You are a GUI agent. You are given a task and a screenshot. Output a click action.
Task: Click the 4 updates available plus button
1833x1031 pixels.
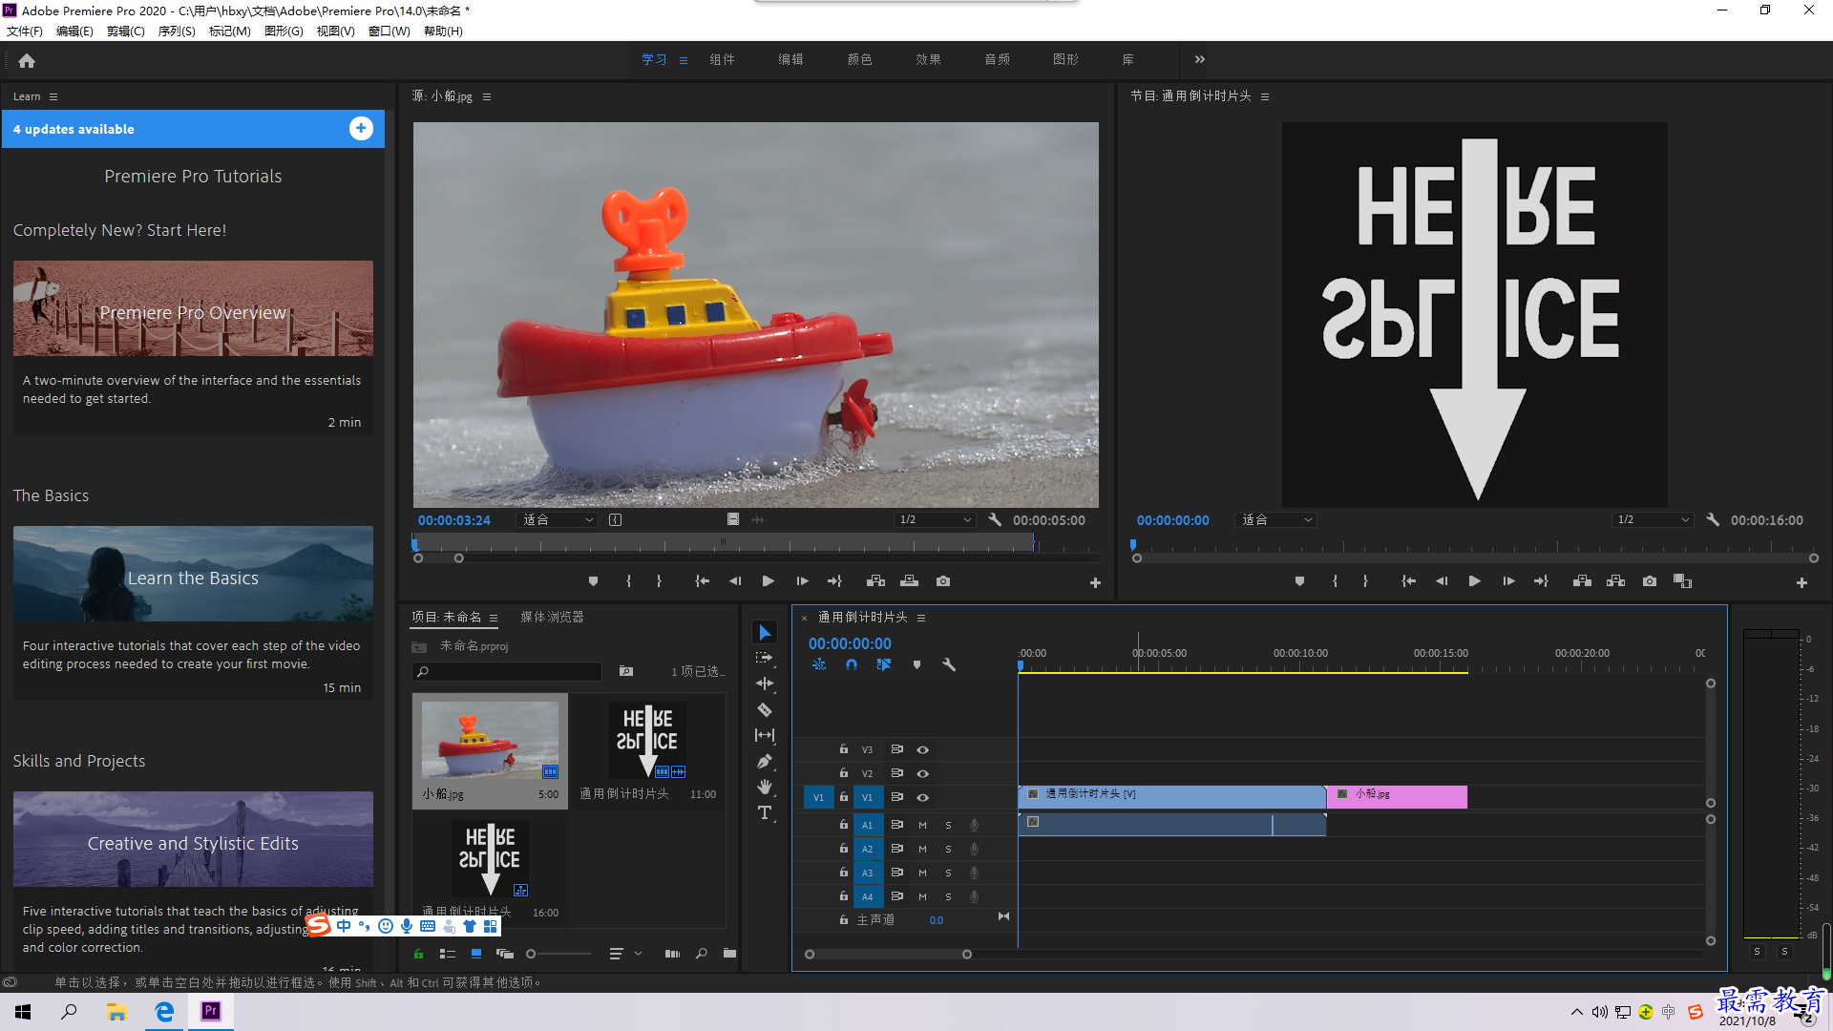(361, 129)
